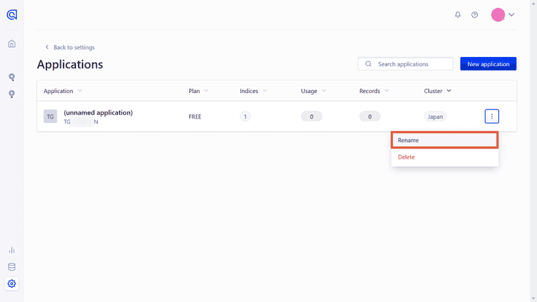537x302 pixels.
Task: Click the back arrow chevron icon
Action: pos(47,47)
